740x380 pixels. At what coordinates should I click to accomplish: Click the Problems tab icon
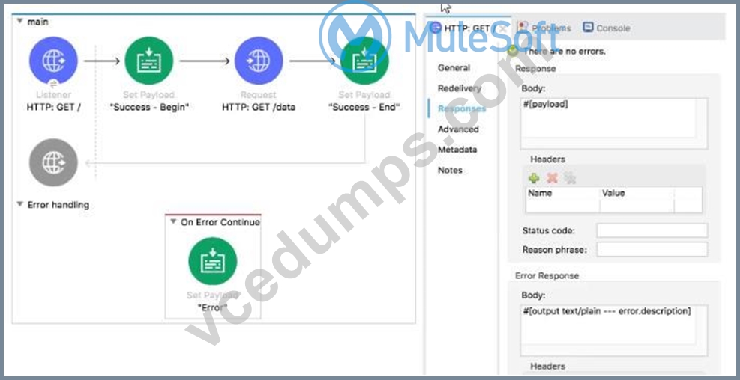pos(522,28)
